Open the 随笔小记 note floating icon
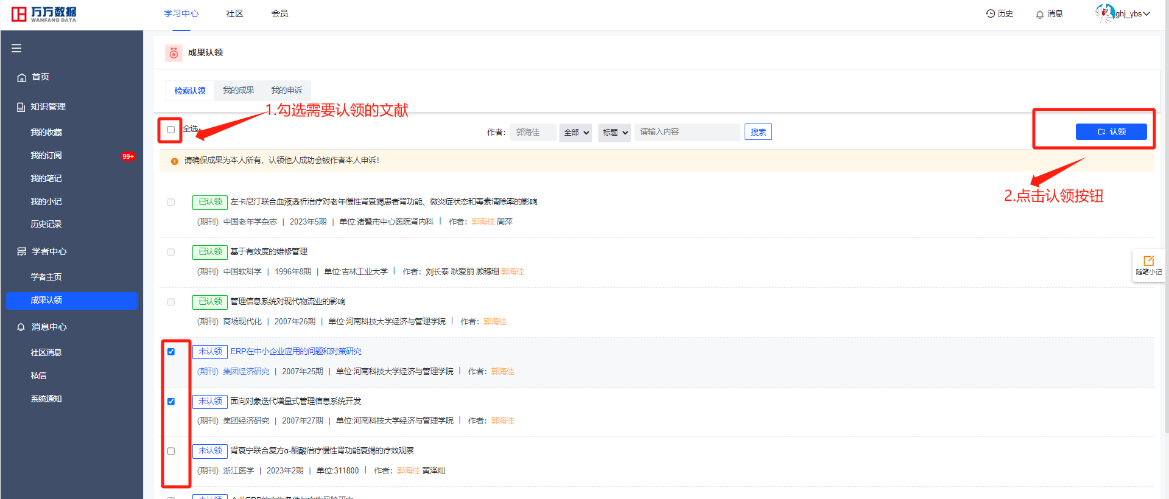This screenshot has height=499, width=1169. click(1148, 261)
